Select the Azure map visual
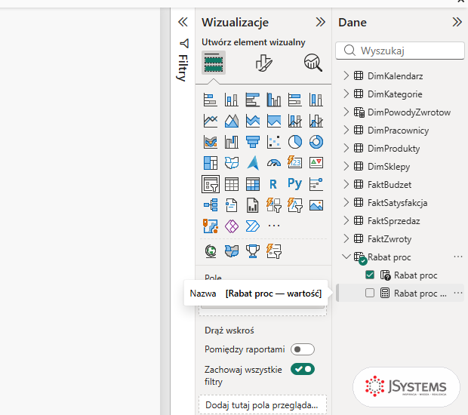The width and height of the screenshot is (468, 415). 253,163
